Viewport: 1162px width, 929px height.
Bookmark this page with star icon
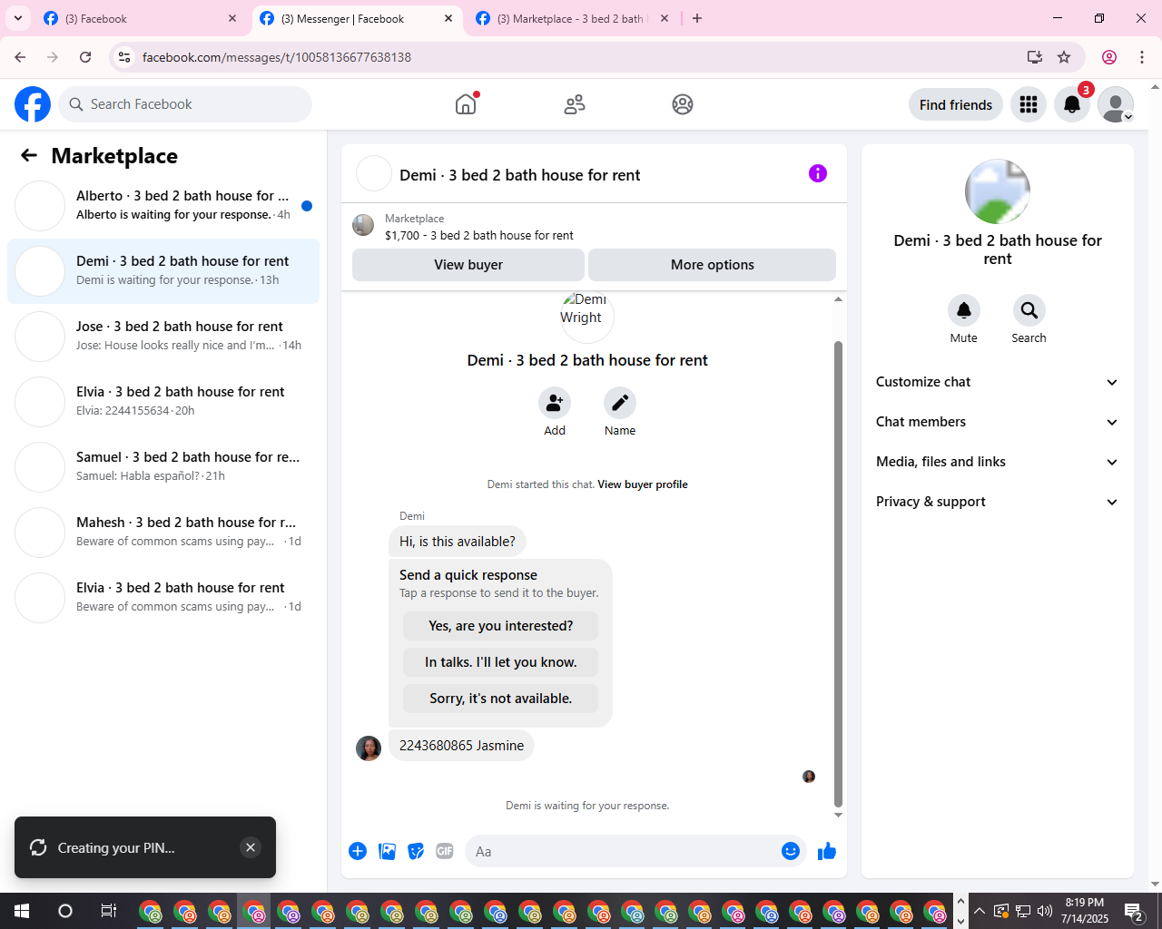[x=1064, y=57]
